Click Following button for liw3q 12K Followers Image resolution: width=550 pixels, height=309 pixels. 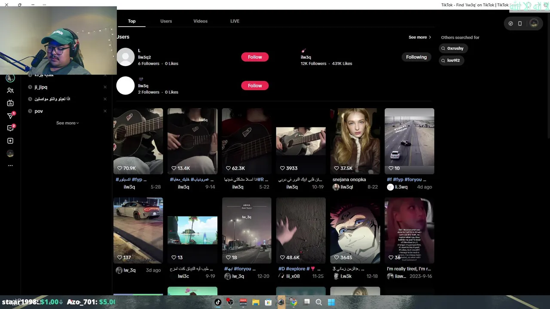point(416,57)
